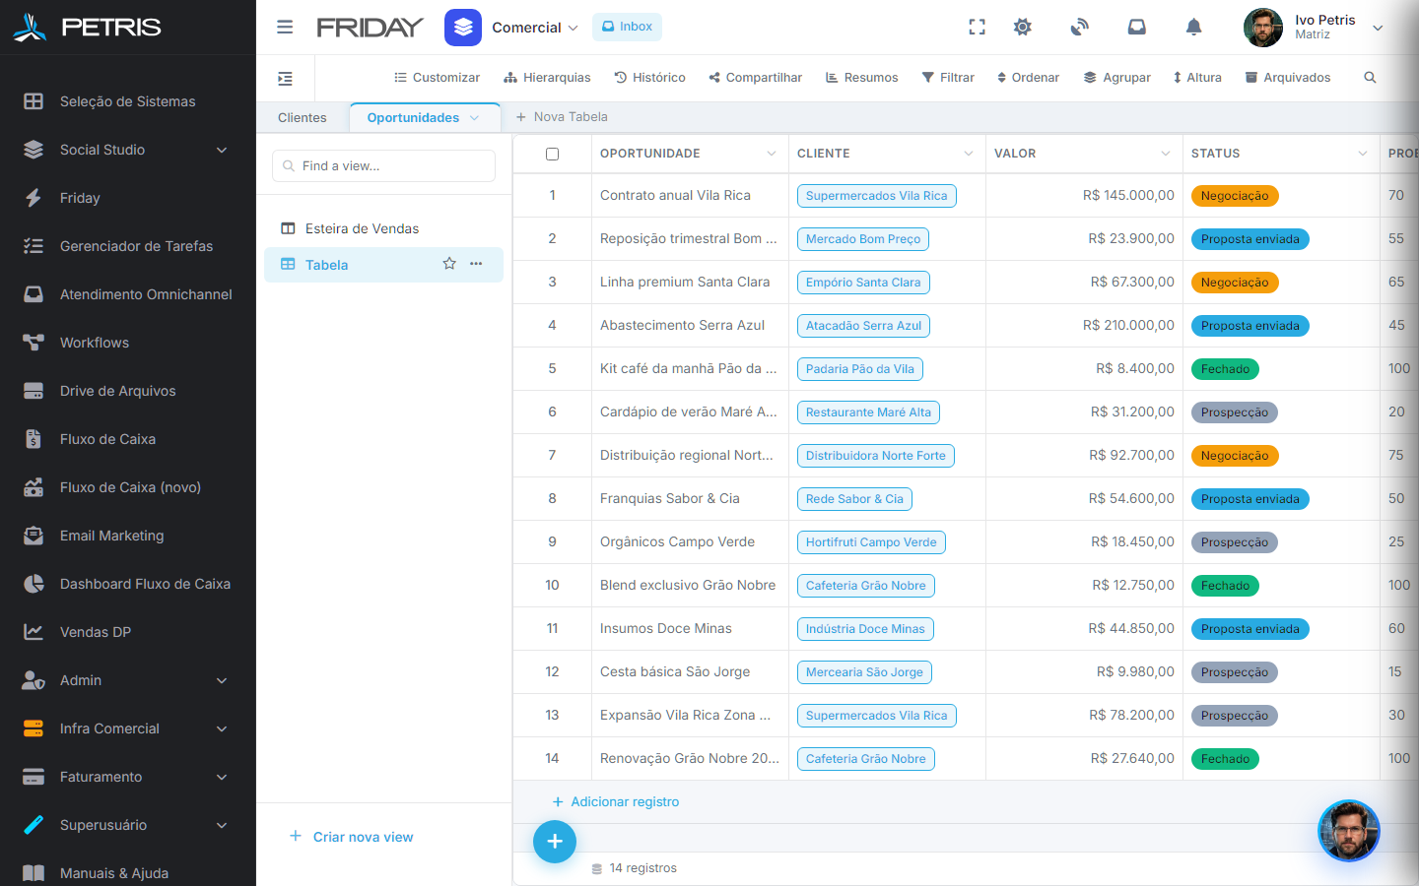Tick the select-all checkbox in header
The image size is (1419, 886).
tap(552, 154)
